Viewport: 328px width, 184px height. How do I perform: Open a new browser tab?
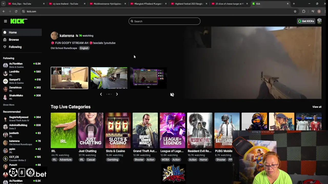click(x=294, y=4)
